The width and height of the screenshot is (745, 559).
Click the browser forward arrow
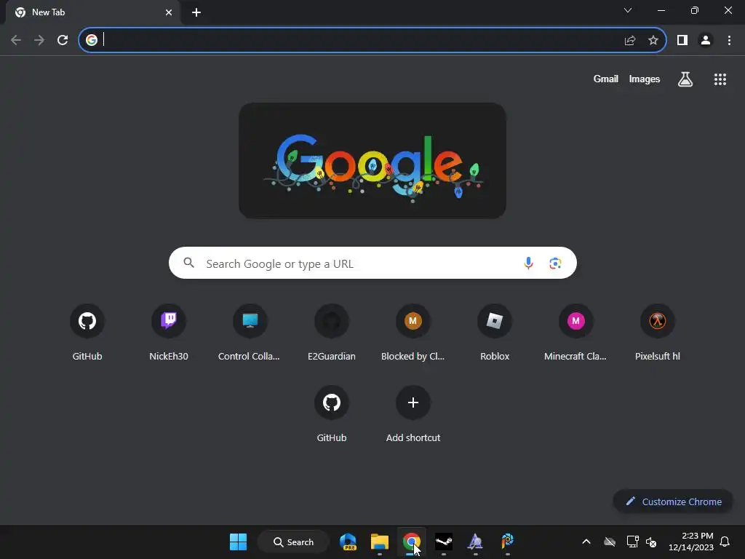39,40
